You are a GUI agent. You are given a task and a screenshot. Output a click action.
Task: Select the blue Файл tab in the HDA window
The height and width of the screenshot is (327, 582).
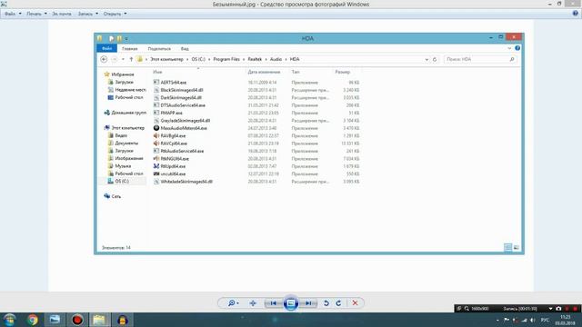[107, 48]
